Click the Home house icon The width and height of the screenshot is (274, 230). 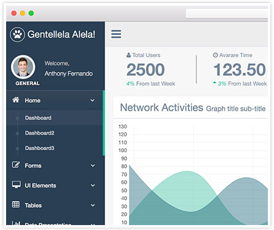point(16,100)
